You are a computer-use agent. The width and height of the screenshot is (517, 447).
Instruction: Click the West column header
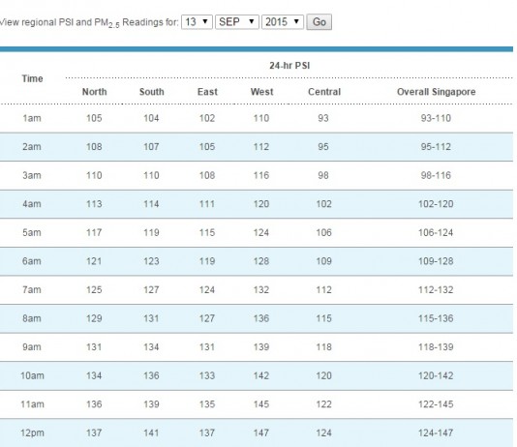261,92
